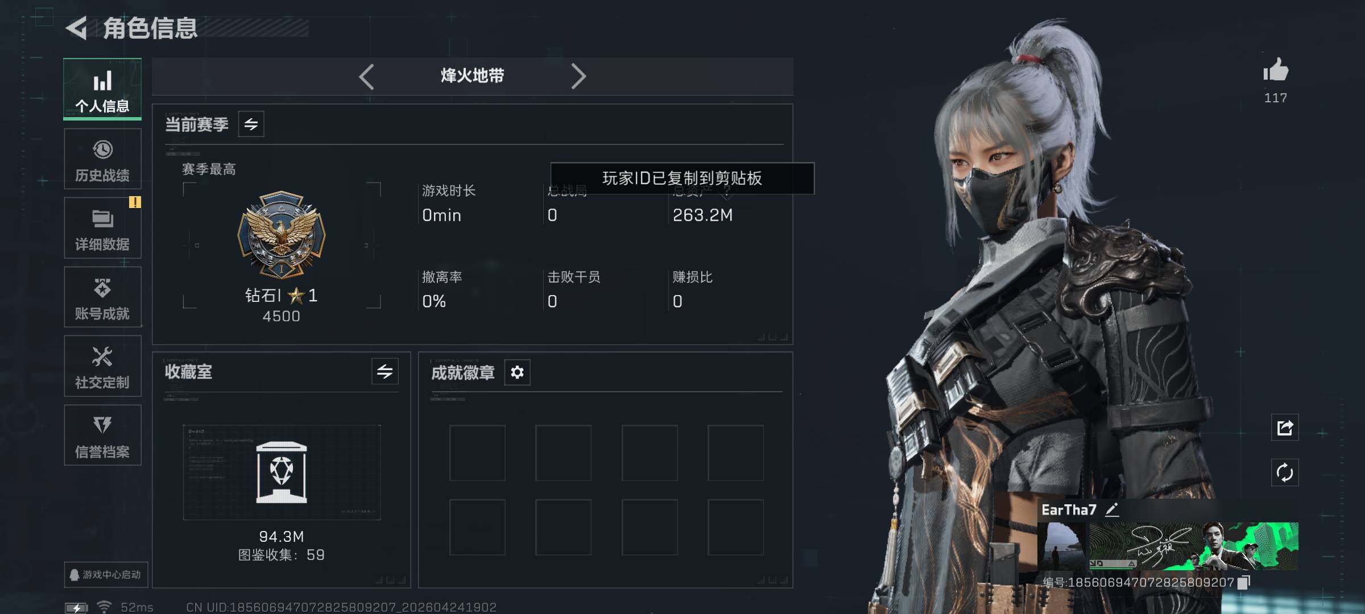Open the 详细数据 tab

point(102,228)
